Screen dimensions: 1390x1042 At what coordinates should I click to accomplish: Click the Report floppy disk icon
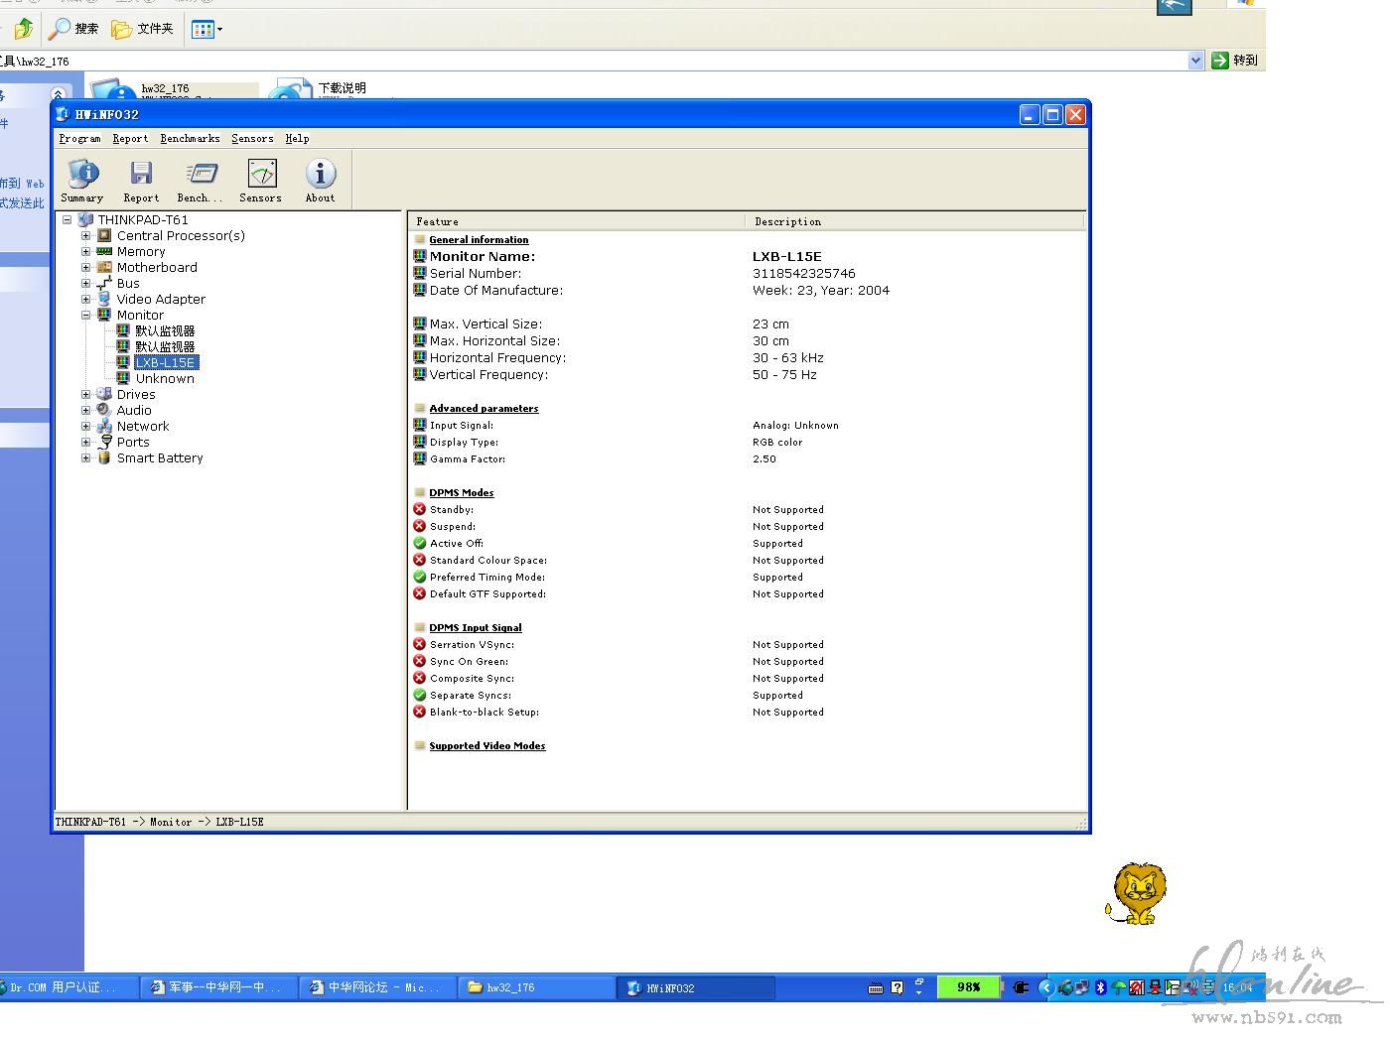coord(141,175)
